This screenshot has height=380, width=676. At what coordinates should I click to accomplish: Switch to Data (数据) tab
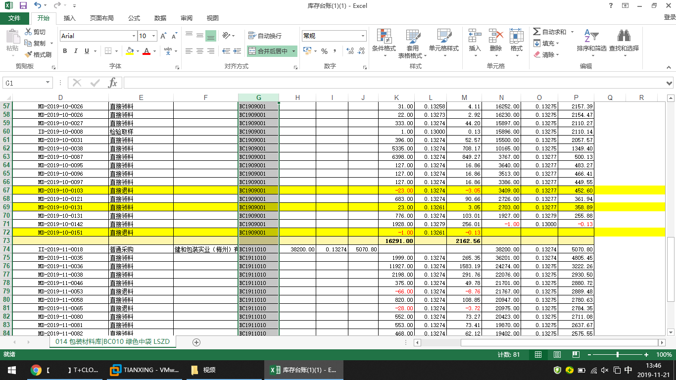click(x=160, y=18)
